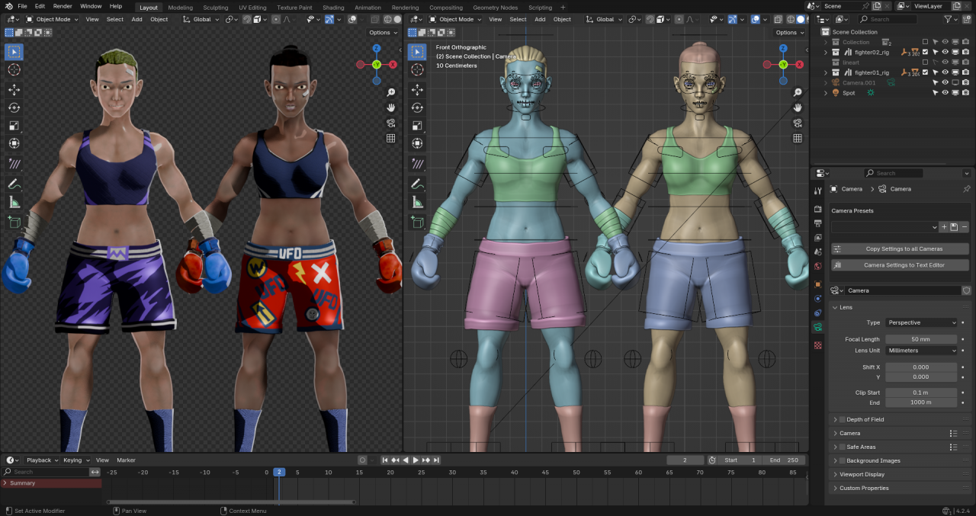Switch to the Shading workspace tab

pyautogui.click(x=333, y=8)
